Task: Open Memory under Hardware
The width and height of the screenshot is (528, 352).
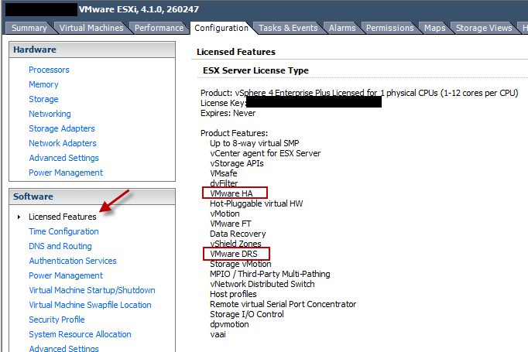Action: click(43, 84)
